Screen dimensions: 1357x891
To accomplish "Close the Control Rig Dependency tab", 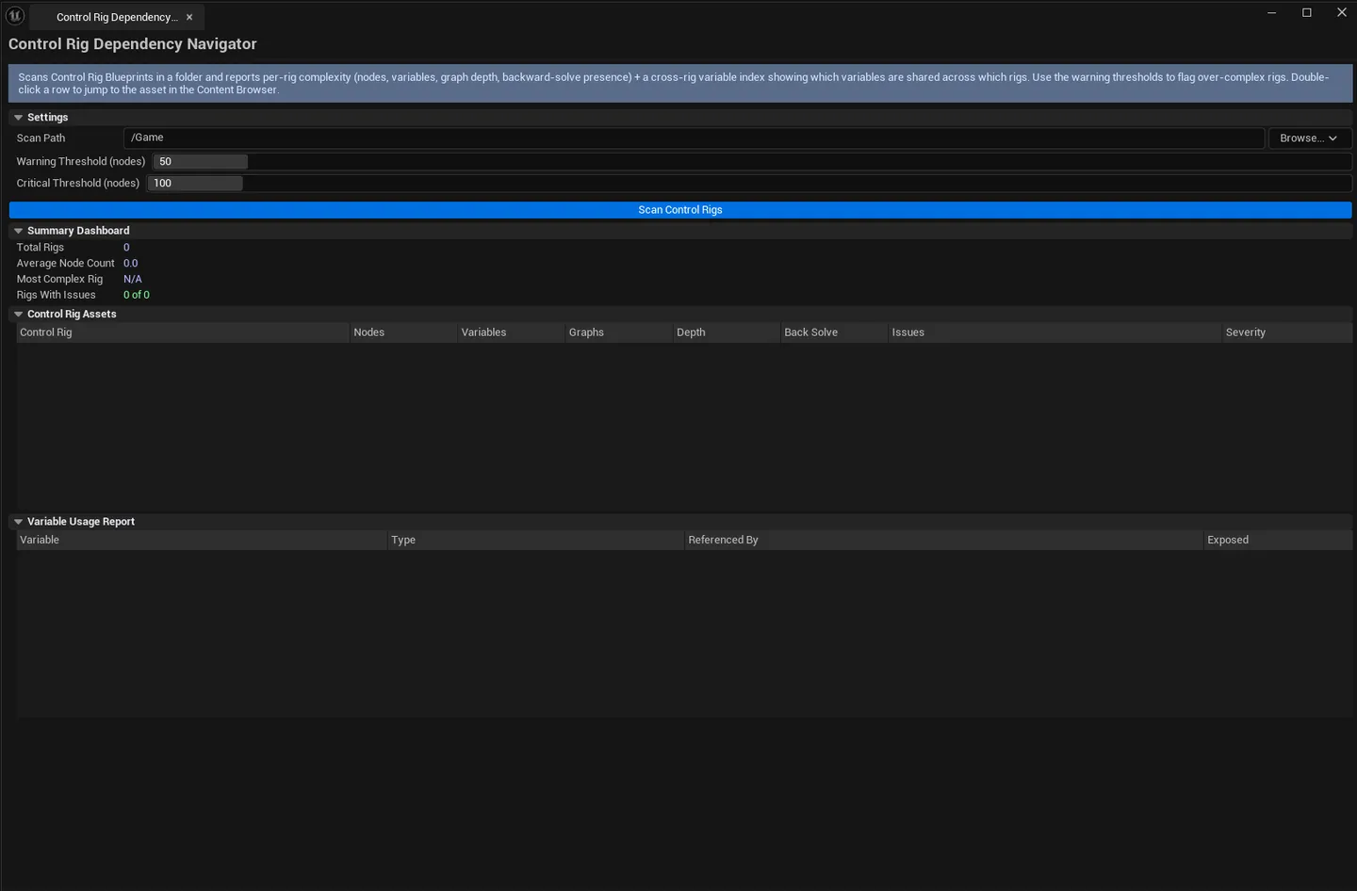I will point(189,17).
